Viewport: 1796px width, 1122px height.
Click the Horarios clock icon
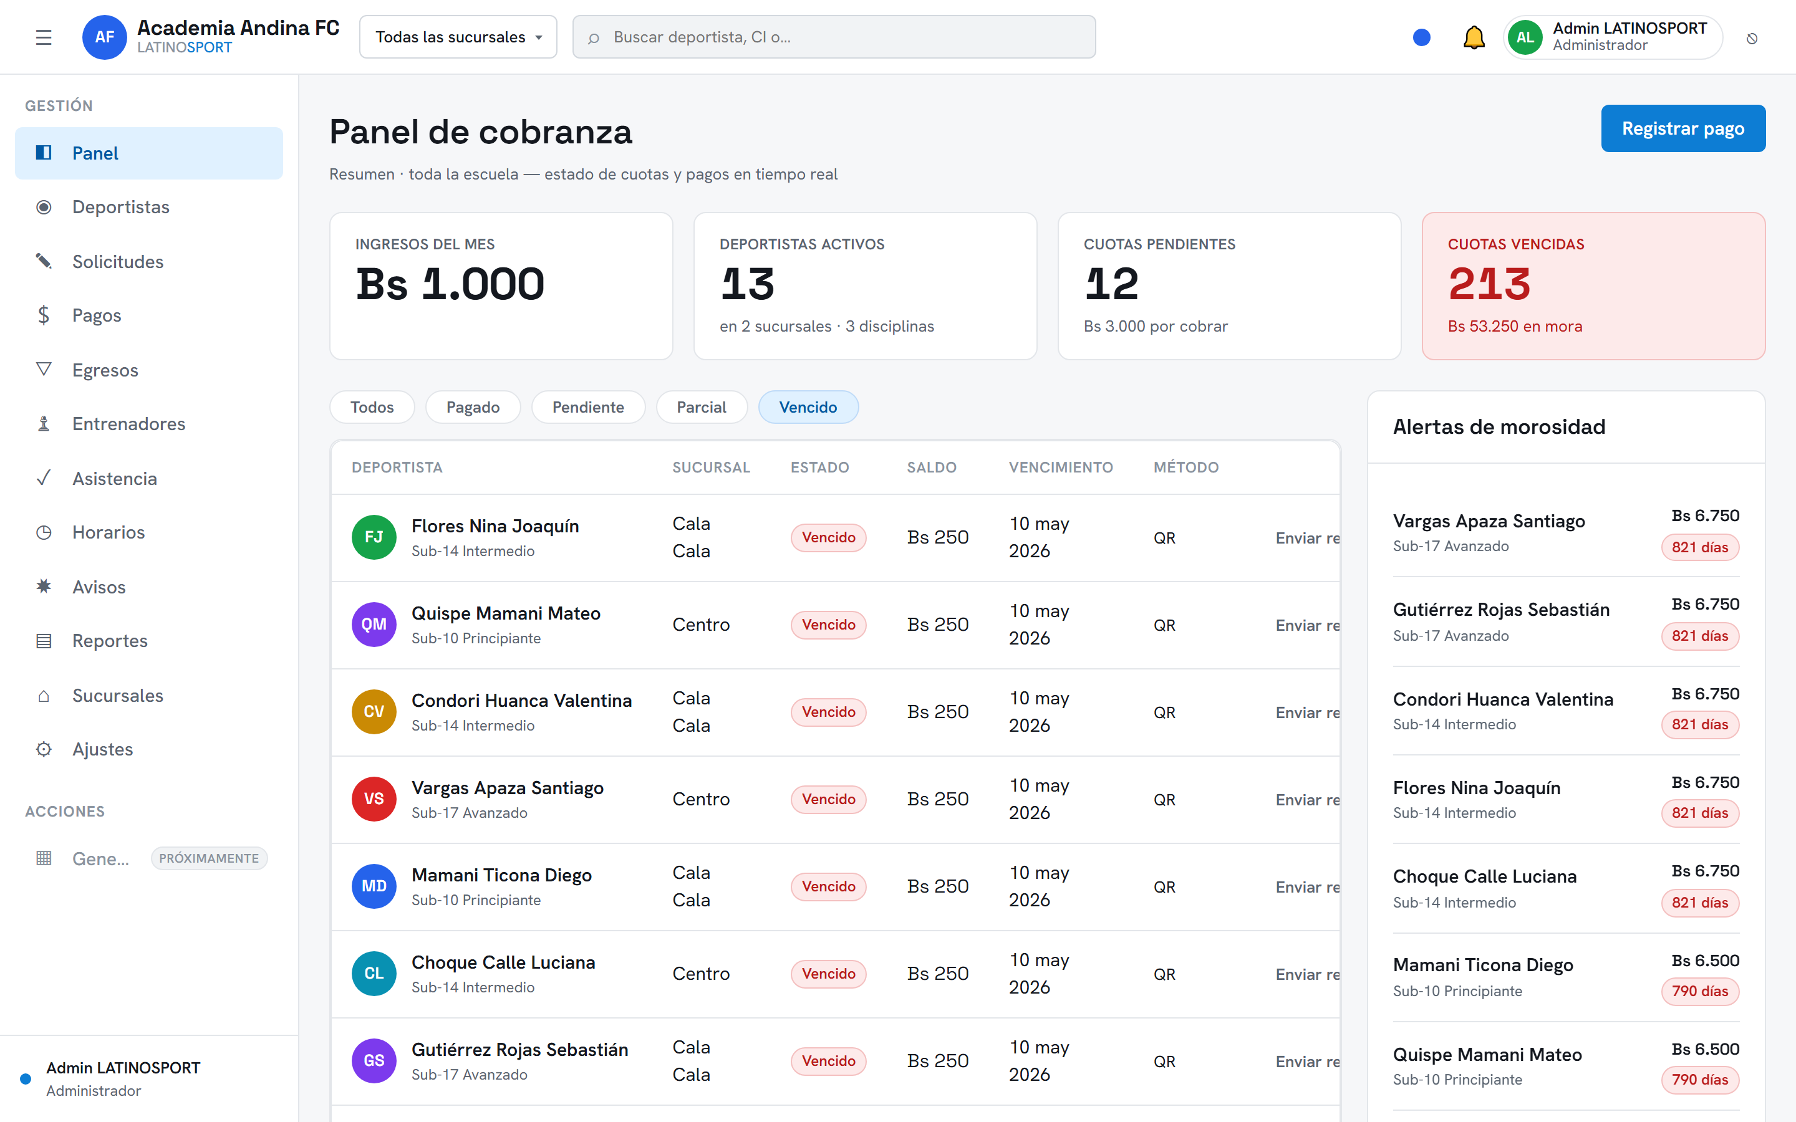(x=44, y=532)
